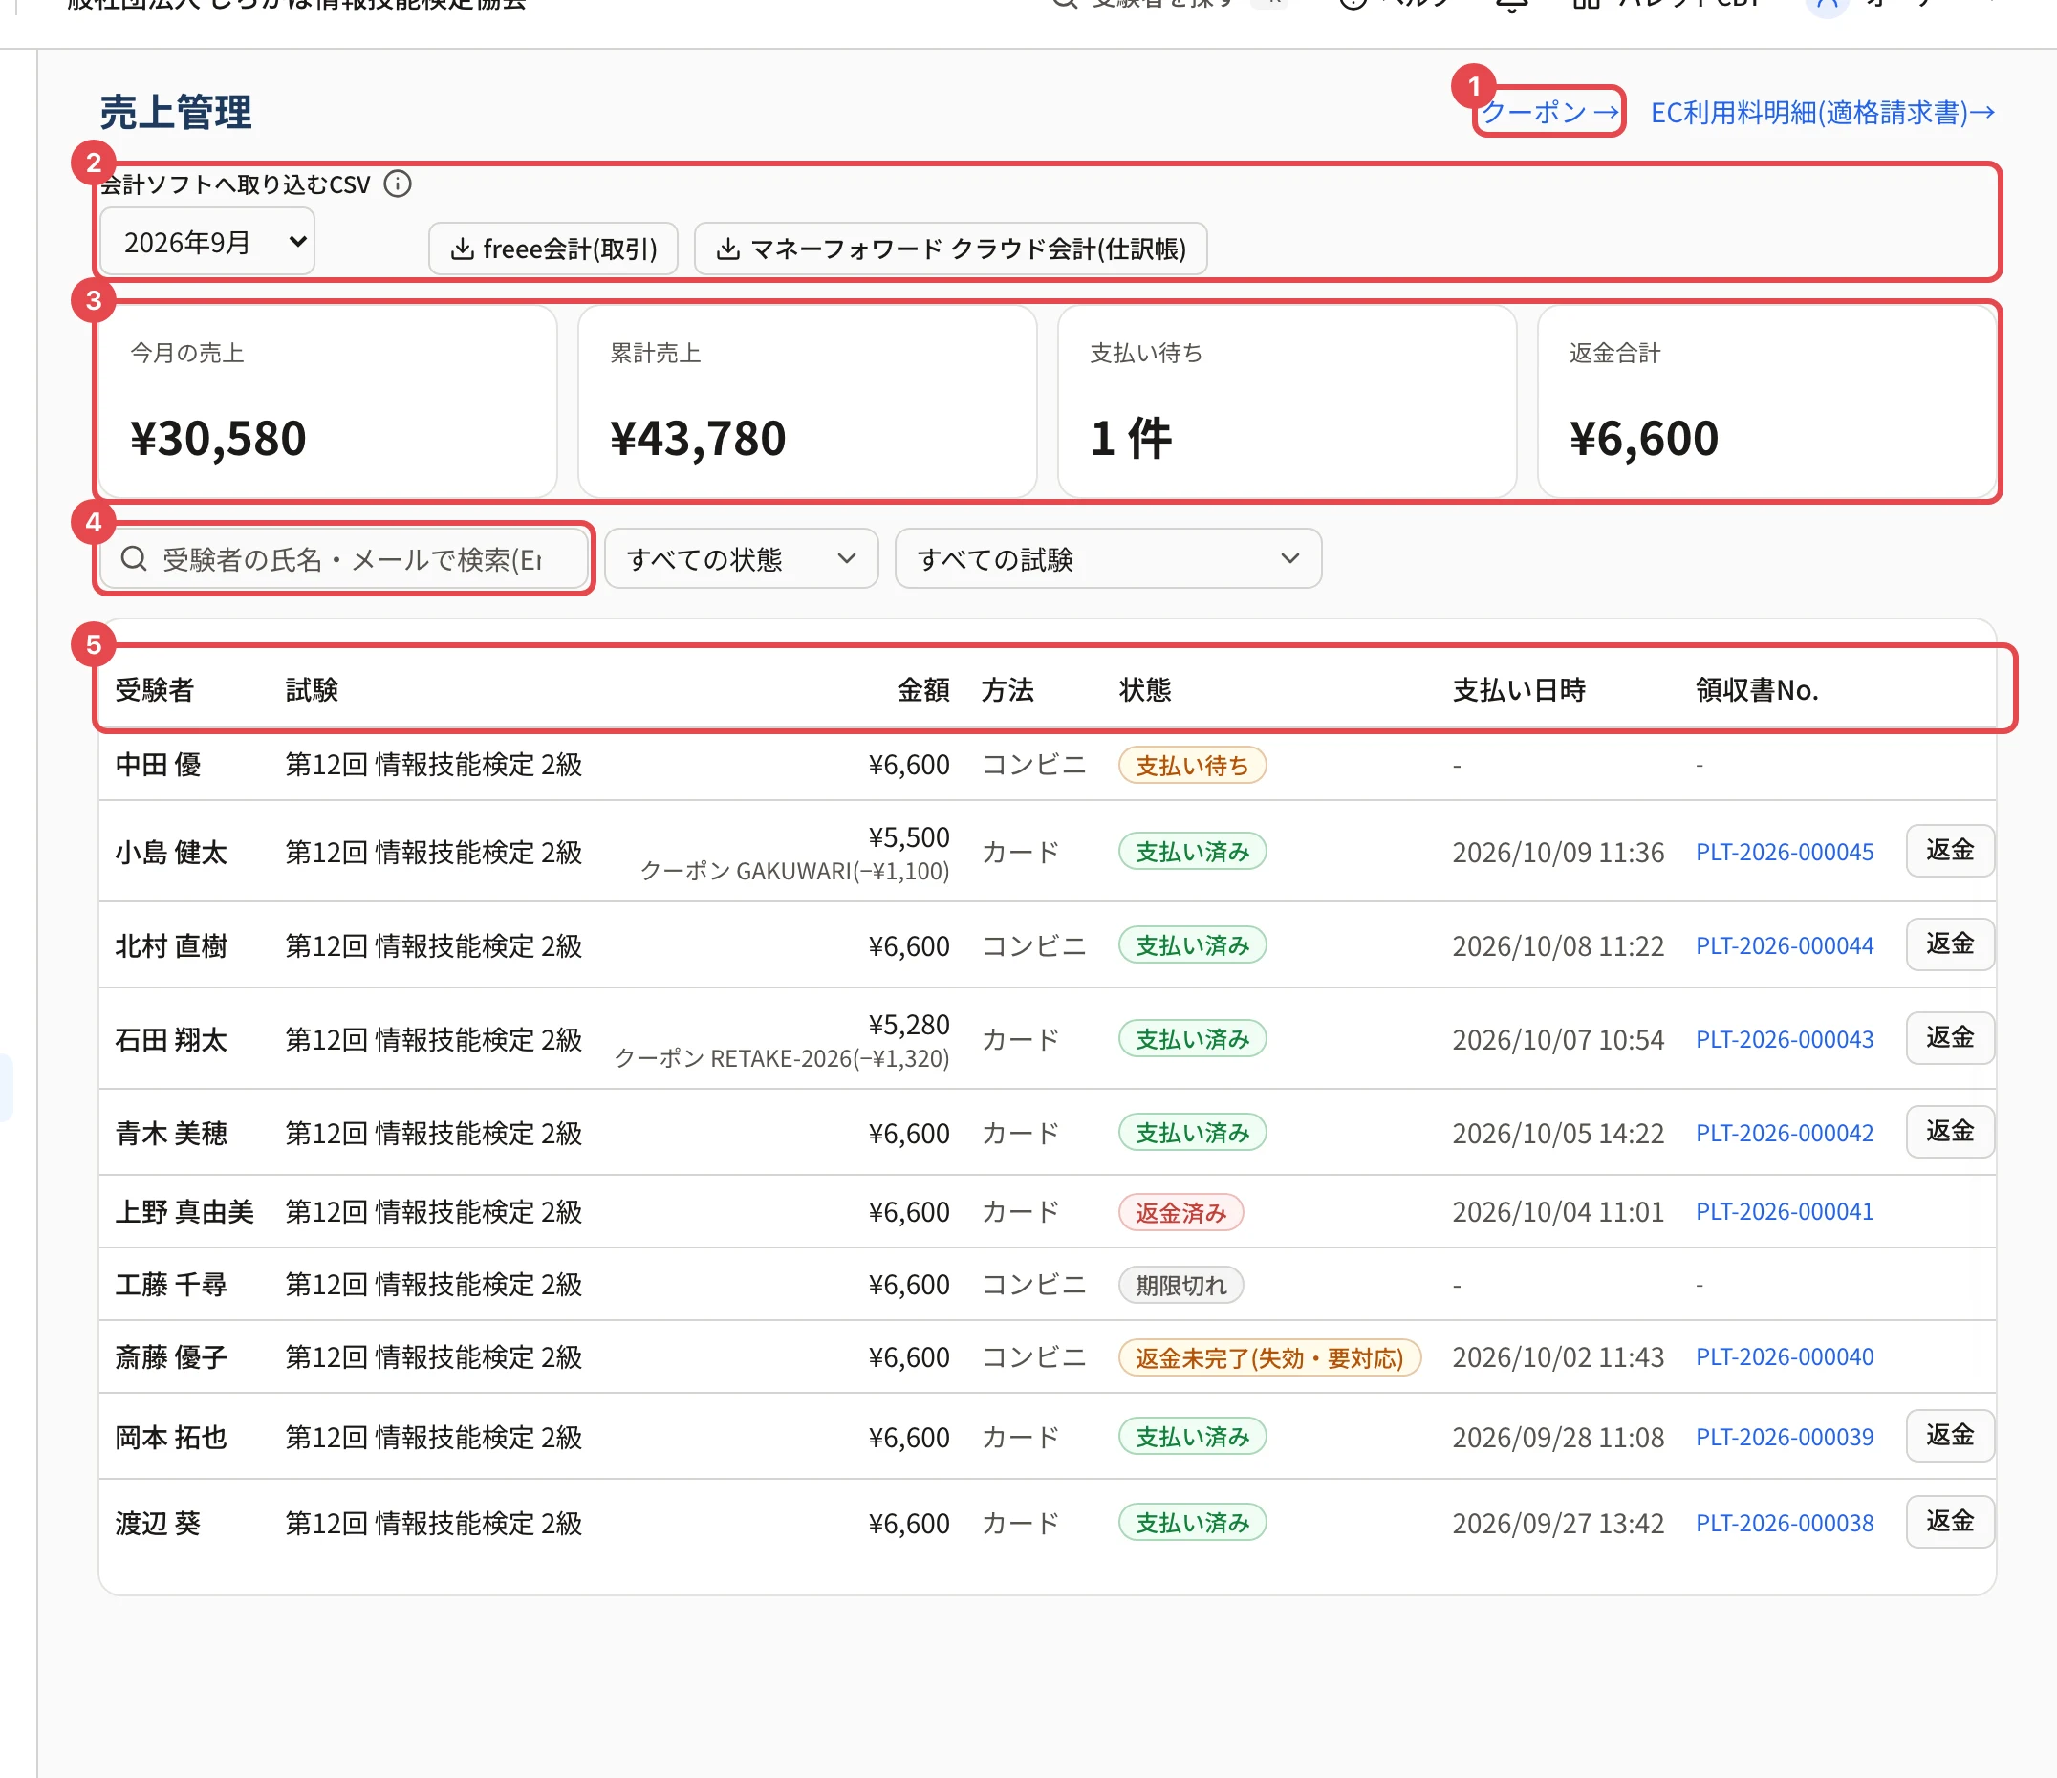Open the クーポン link
The height and width of the screenshot is (1778, 2057).
[1549, 112]
